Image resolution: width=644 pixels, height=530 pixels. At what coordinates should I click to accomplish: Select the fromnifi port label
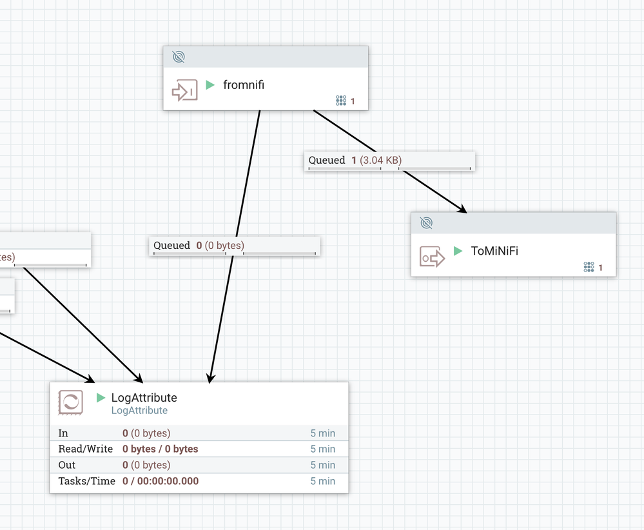pyautogui.click(x=244, y=85)
